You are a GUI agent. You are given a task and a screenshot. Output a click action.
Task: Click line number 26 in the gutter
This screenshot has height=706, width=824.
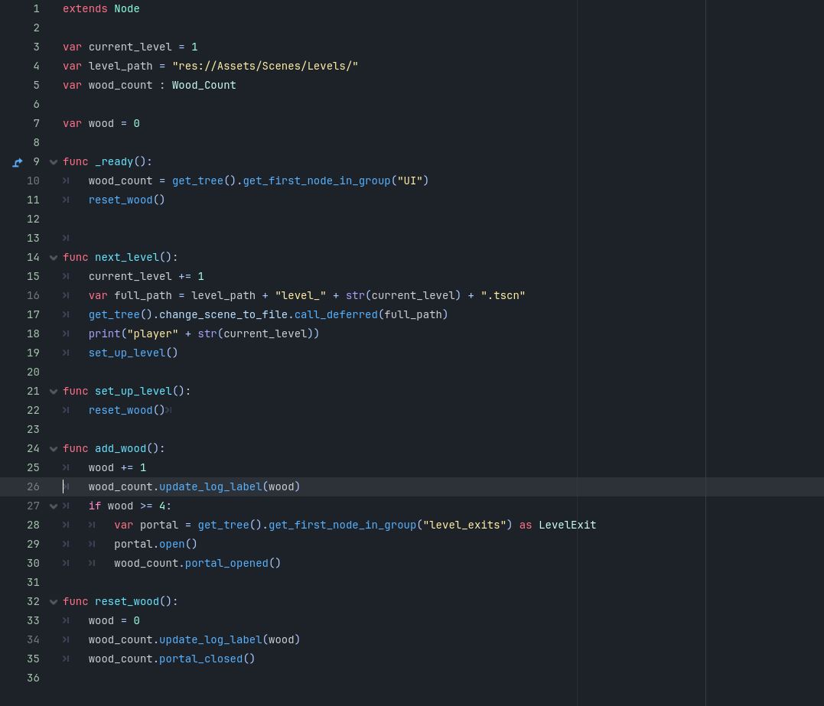click(33, 486)
